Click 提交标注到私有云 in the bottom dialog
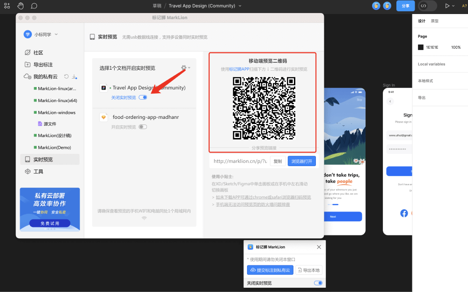468x292 pixels. [x=270, y=270]
